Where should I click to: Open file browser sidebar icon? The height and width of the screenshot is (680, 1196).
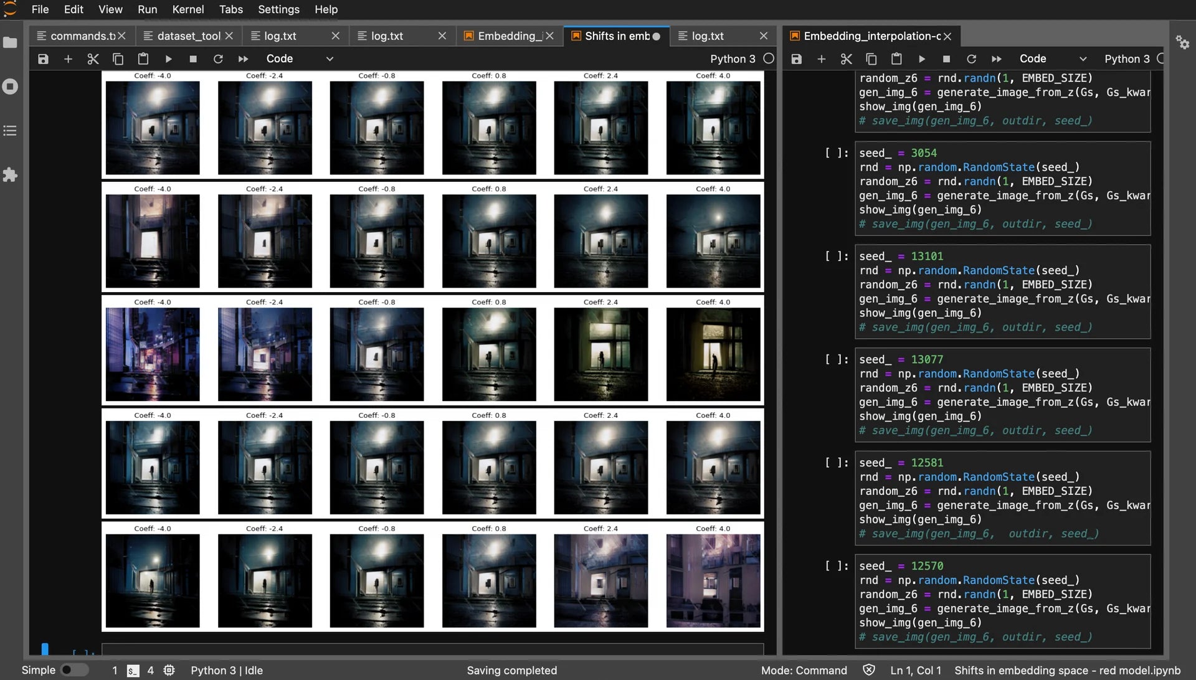pyautogui.click(x=10, y=42)
